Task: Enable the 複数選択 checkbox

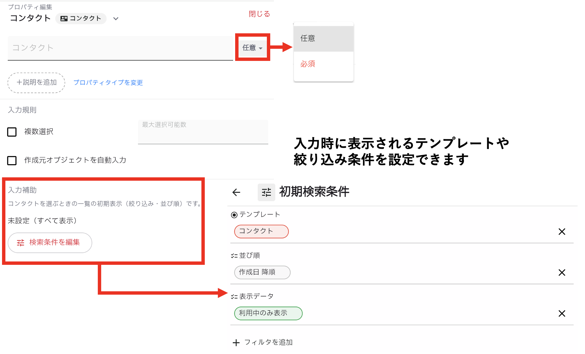Action: [x=12, y=132]
